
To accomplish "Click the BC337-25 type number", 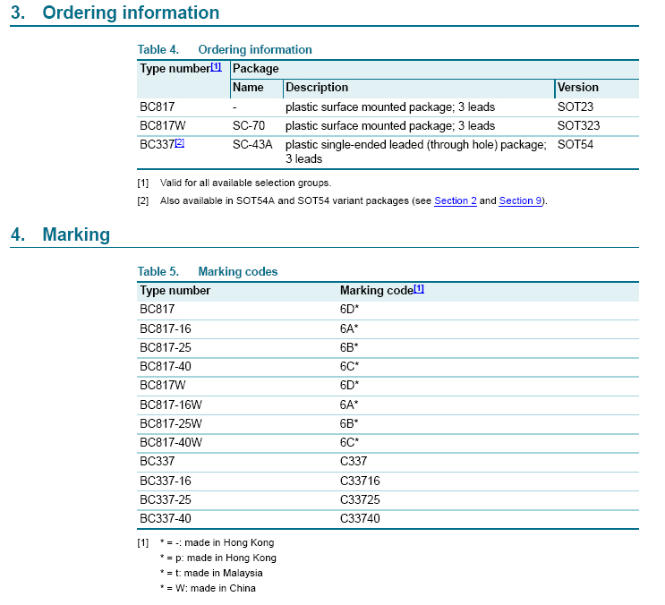I will pos(166,499).
